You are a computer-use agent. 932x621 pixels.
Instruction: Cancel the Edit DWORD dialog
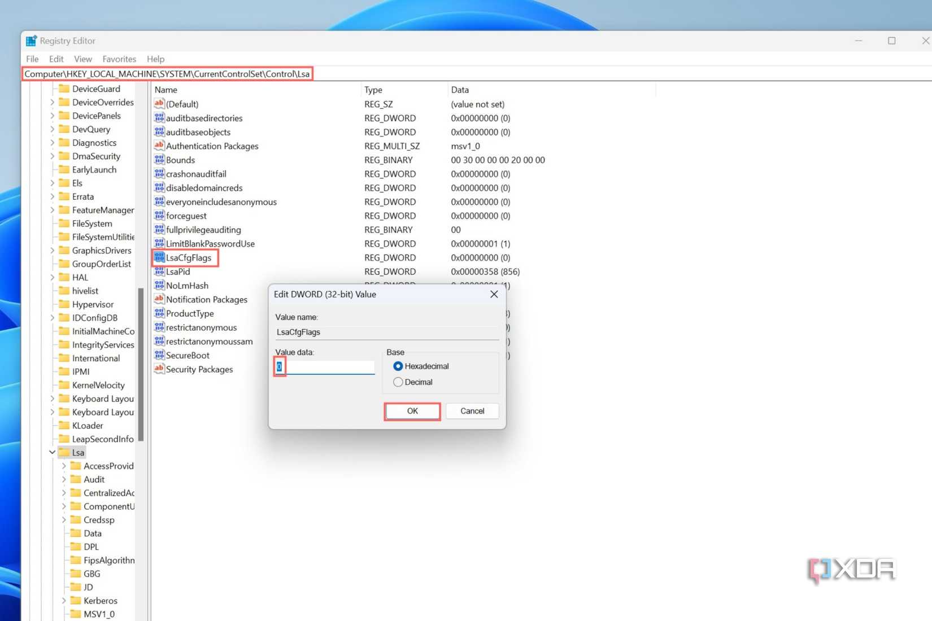472,411
